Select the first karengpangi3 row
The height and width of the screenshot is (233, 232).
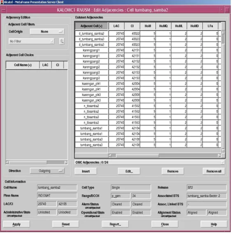[148, 72]
